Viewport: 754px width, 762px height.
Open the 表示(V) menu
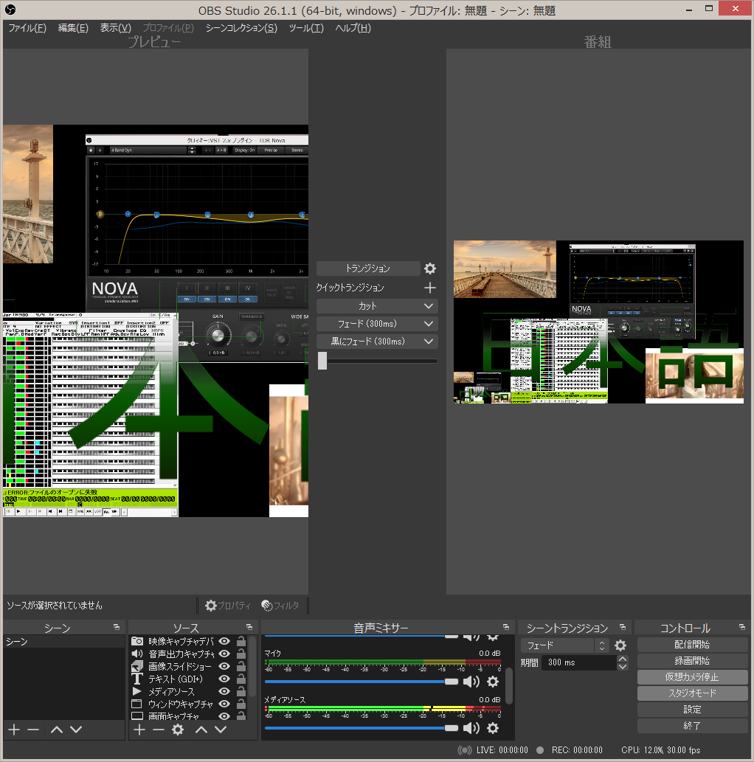(116, 28)
